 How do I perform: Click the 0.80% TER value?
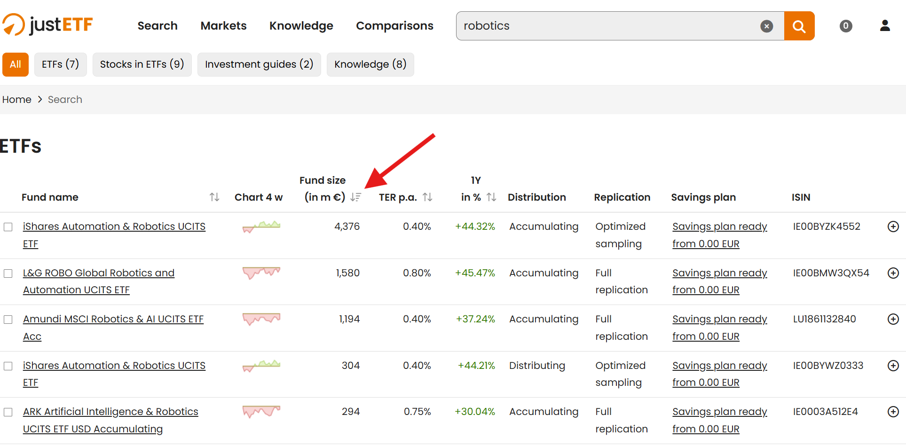click(417, 273)
